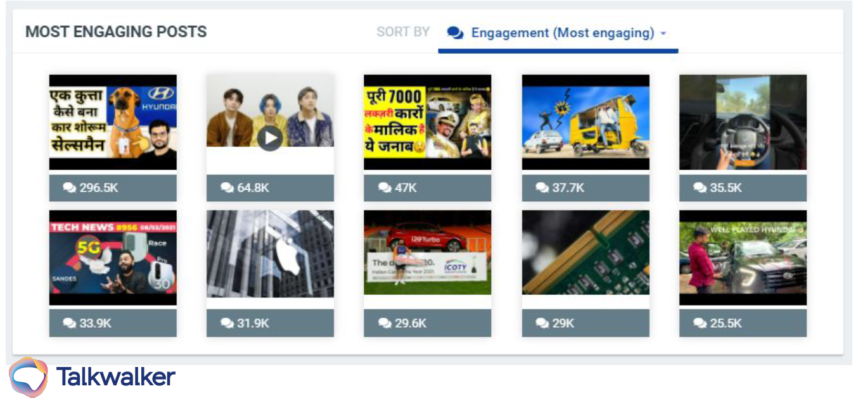Click the Talkwalker logo

(x=92, y=377)
